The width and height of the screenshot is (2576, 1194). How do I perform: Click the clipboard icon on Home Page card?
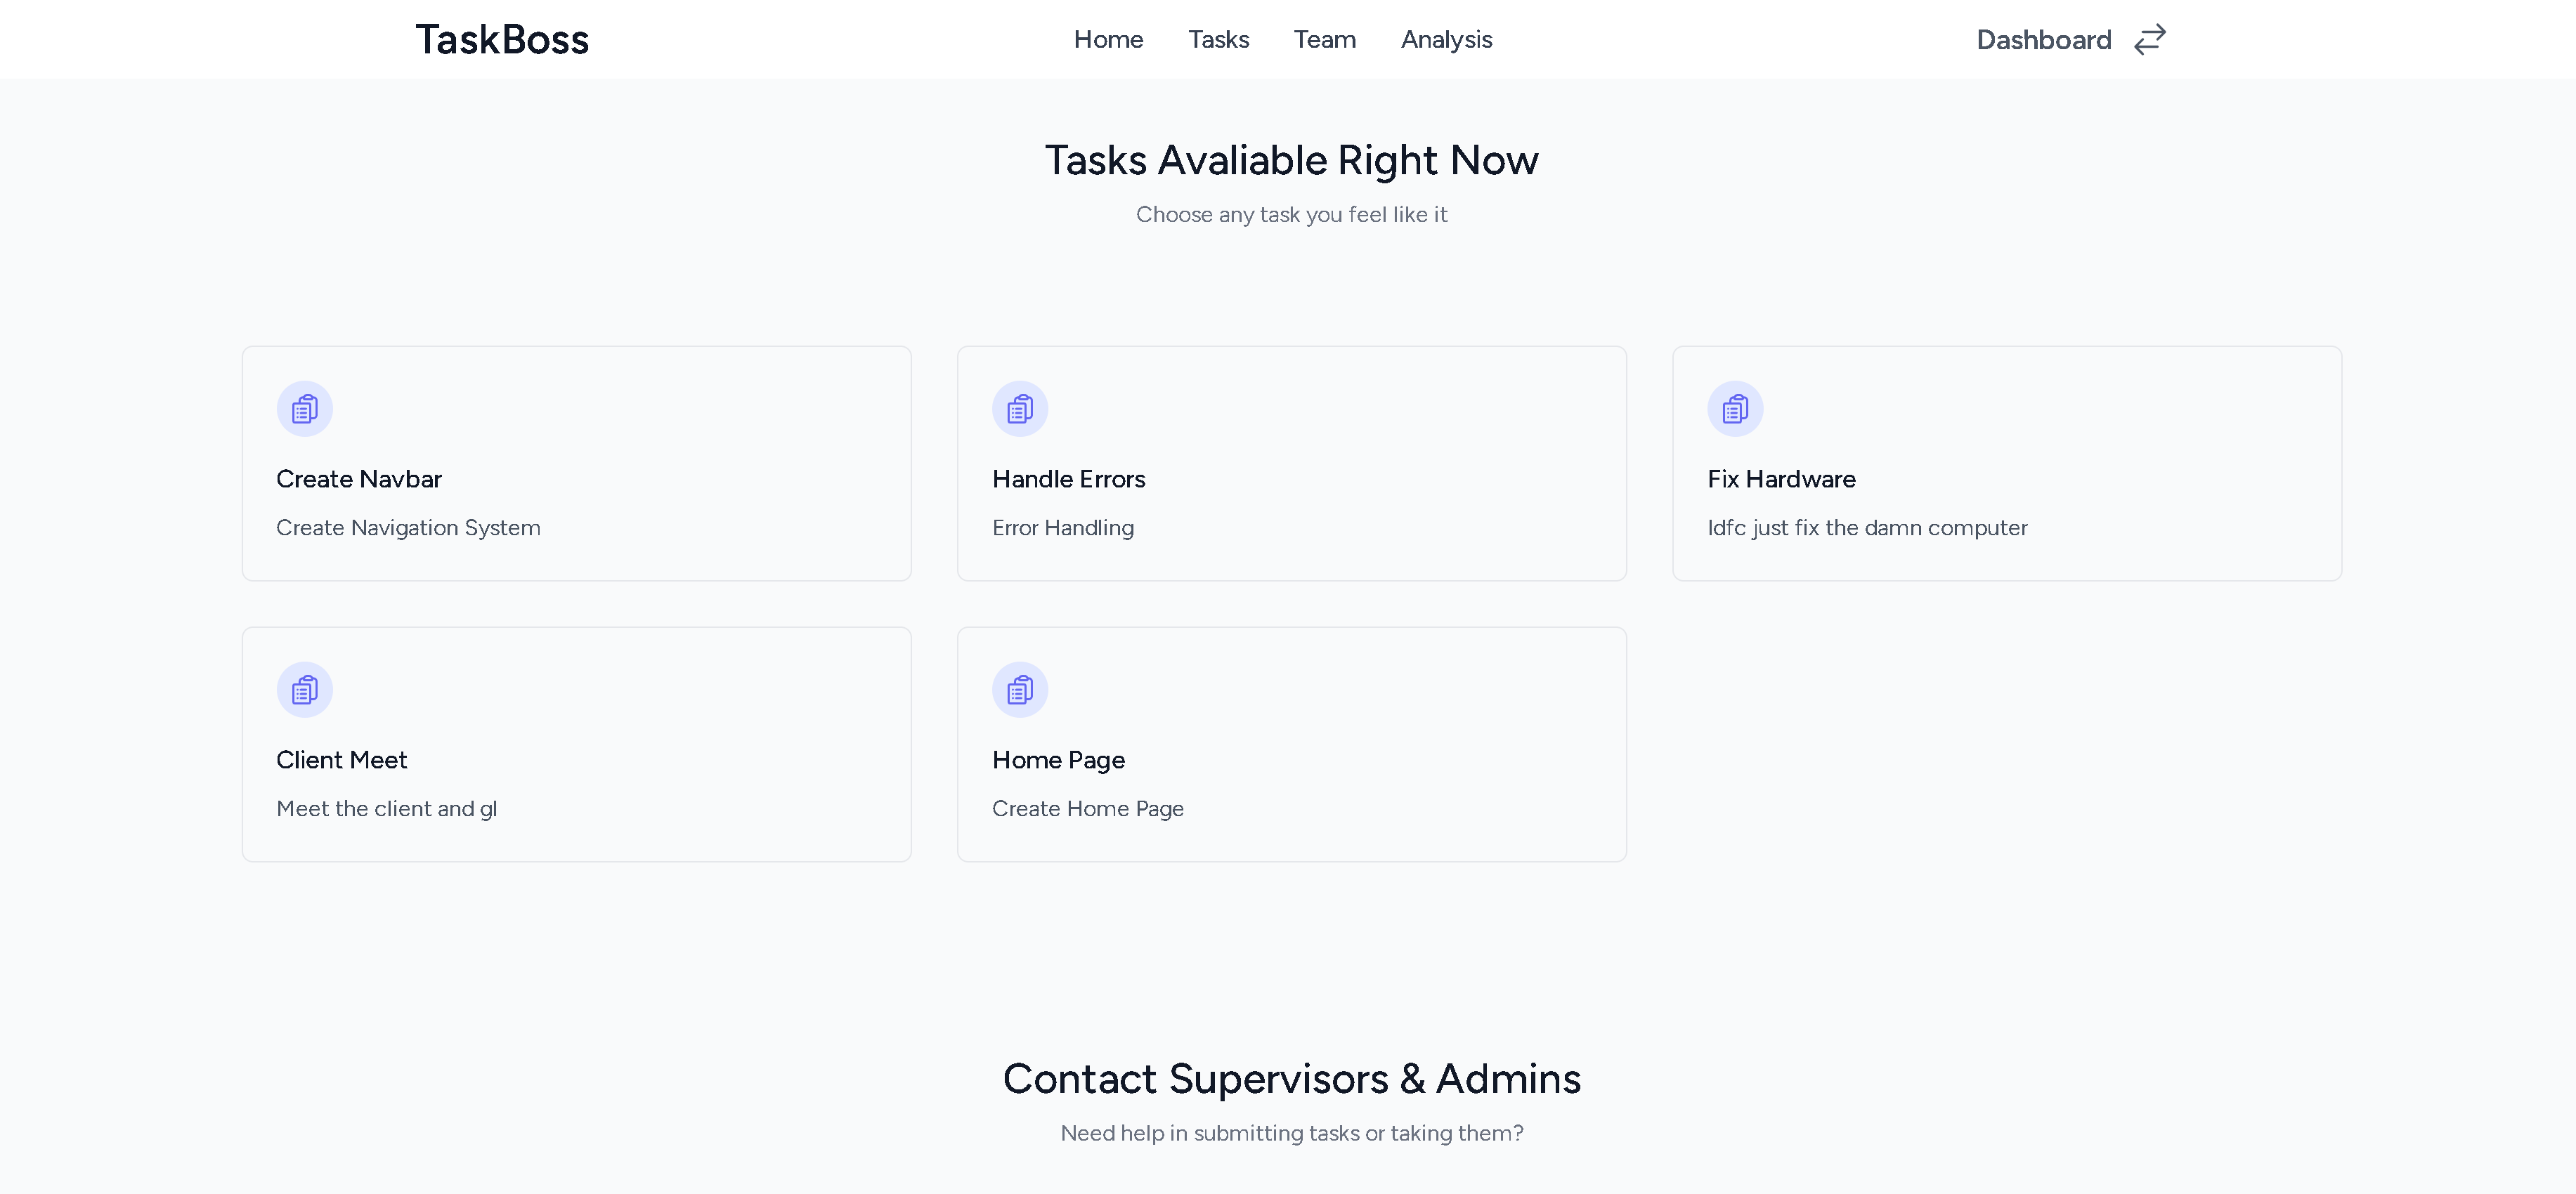click(1020, 690)
